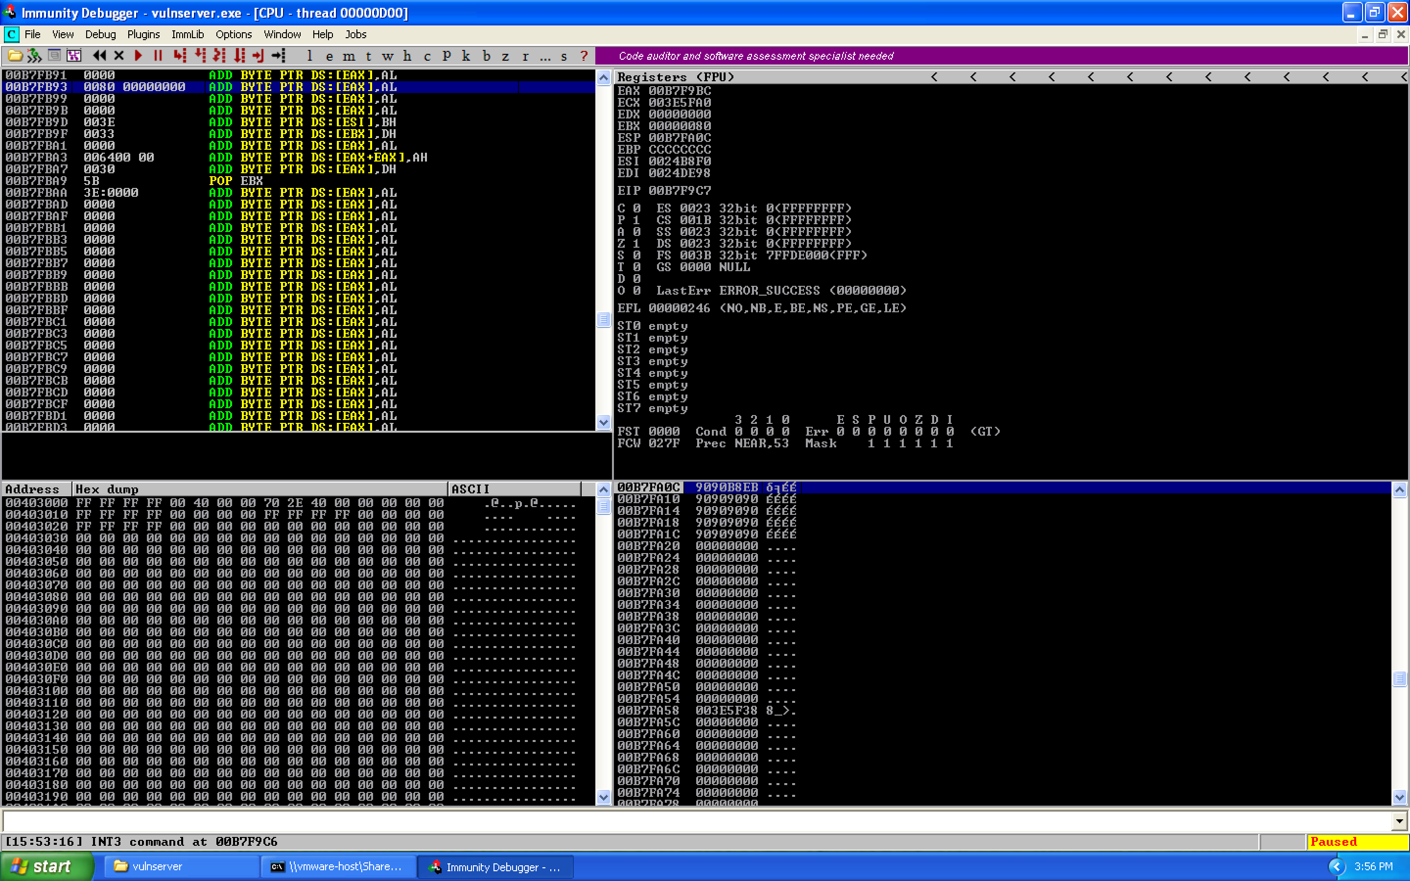Open the Log window with the 'l' icon
This screenshot has height=881, width=1410.
(x=309, y=55)
